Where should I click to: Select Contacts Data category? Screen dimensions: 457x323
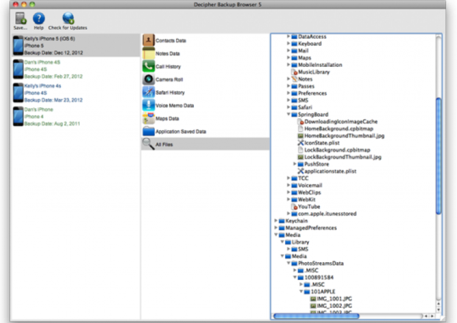205,40
